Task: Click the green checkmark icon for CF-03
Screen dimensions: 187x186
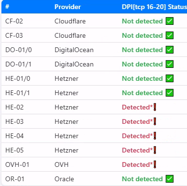Action: point(169,35)
